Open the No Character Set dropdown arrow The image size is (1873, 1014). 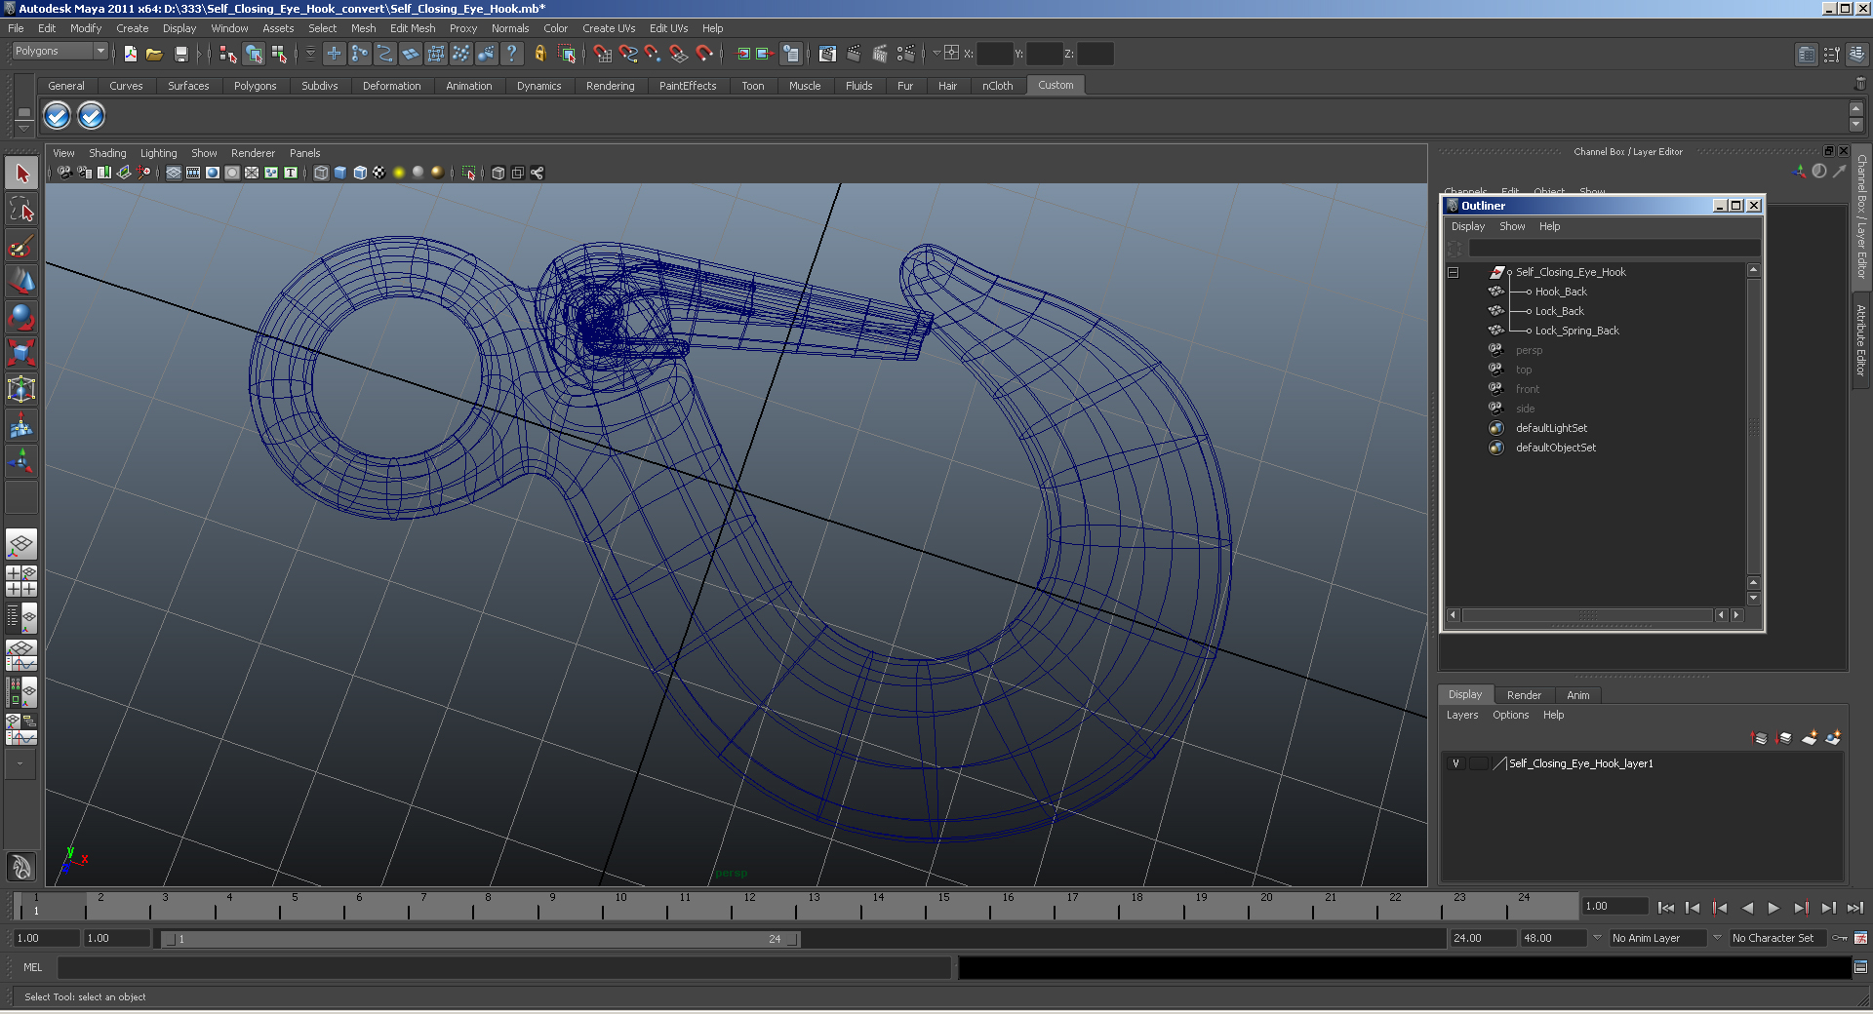(x=1717, y=938)
